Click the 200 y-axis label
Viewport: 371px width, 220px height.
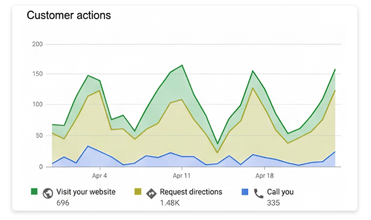pos(37,44)
